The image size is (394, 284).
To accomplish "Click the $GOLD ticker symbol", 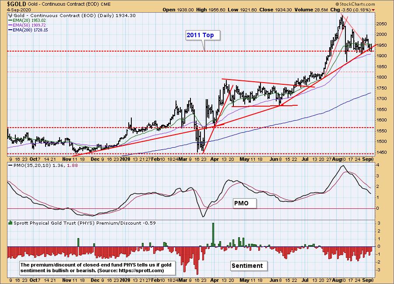I will (17, 4).
